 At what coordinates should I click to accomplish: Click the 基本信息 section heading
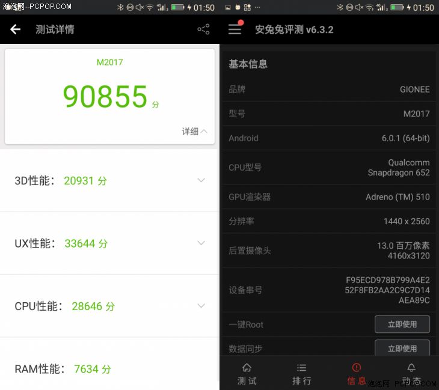coord(248,64)
